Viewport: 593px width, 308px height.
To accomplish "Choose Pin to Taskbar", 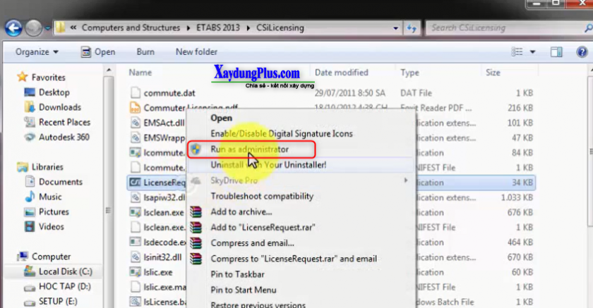I will 237,274.
